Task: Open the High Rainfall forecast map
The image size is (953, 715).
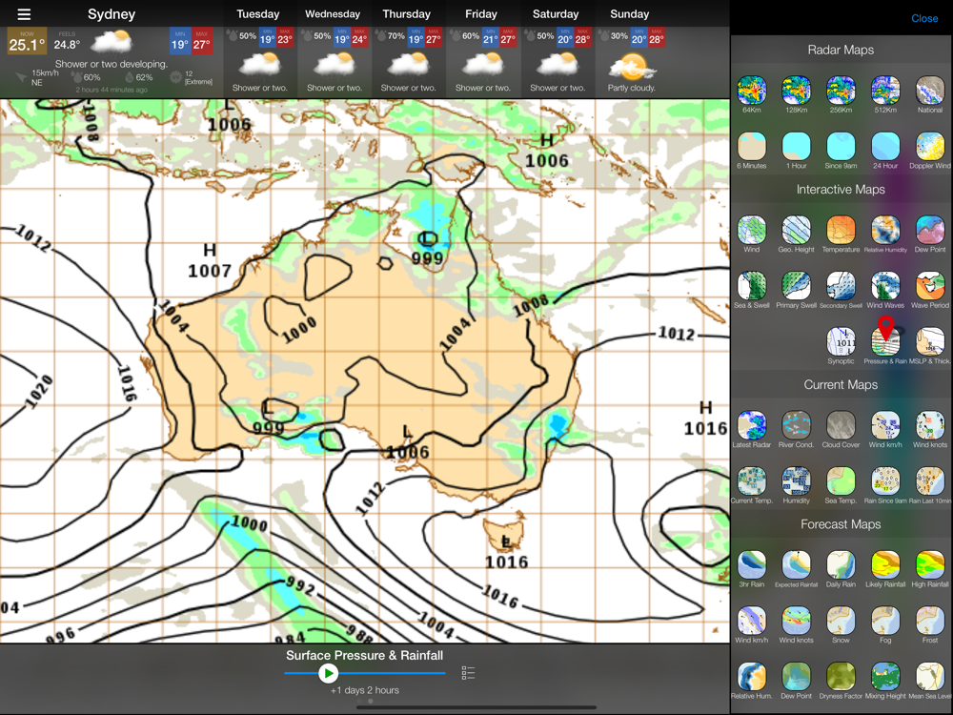Action: point(930,565)
